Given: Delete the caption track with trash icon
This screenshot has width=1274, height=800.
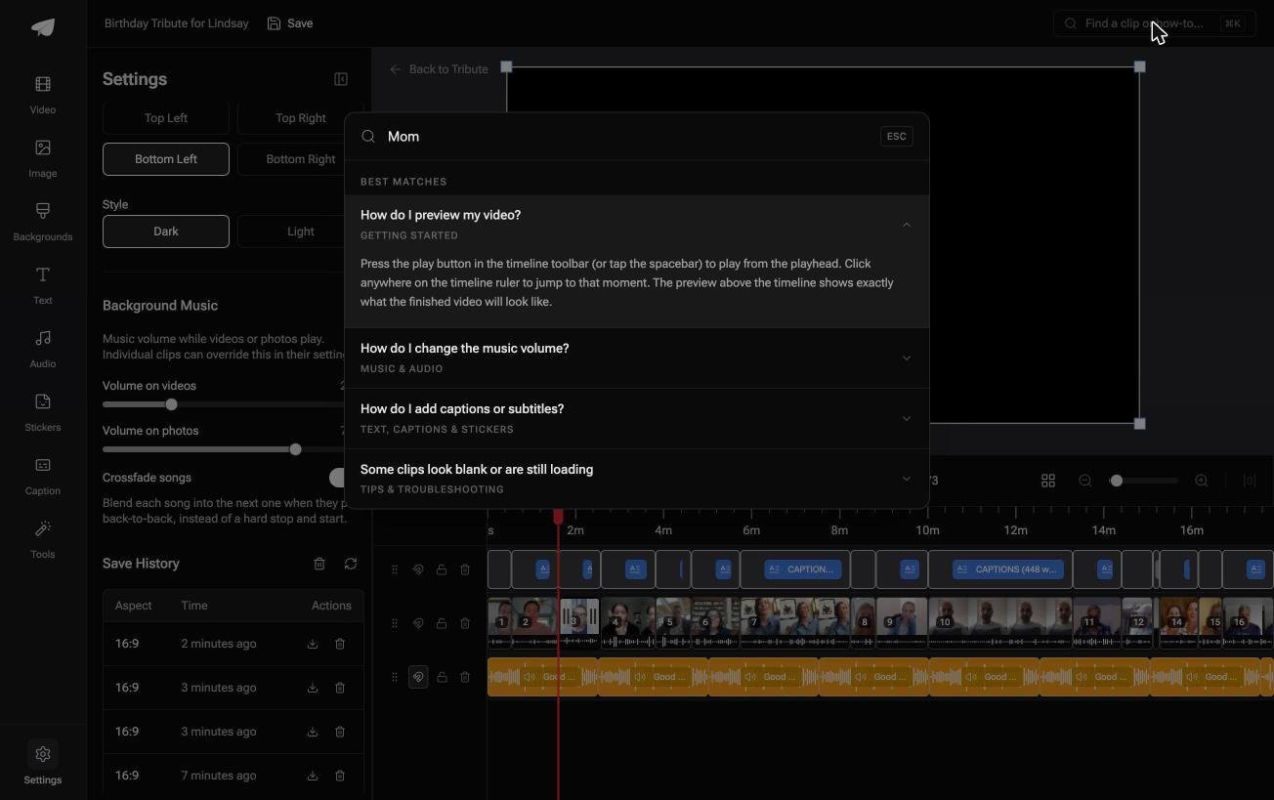Looking at the screenshot, I should 465,569.
